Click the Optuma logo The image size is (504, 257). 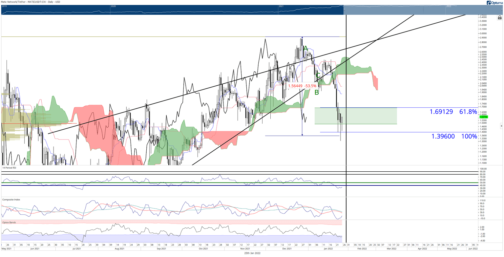[x=494, y=3]
